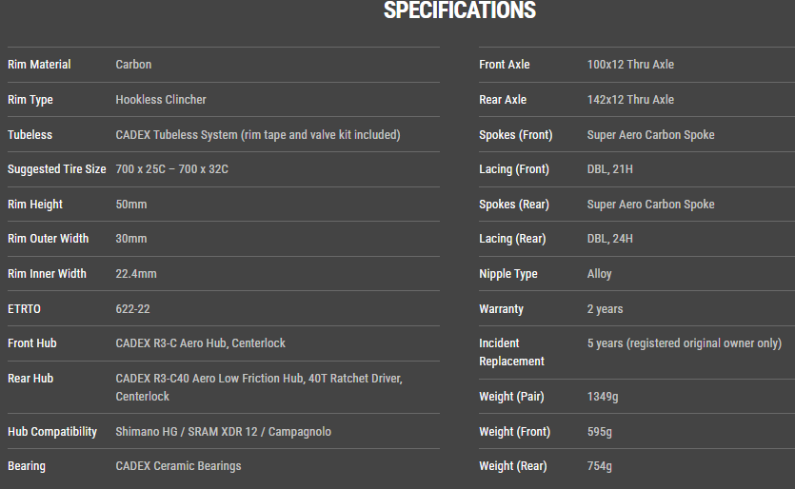Click the Incident Replacement label

(511, 352)
